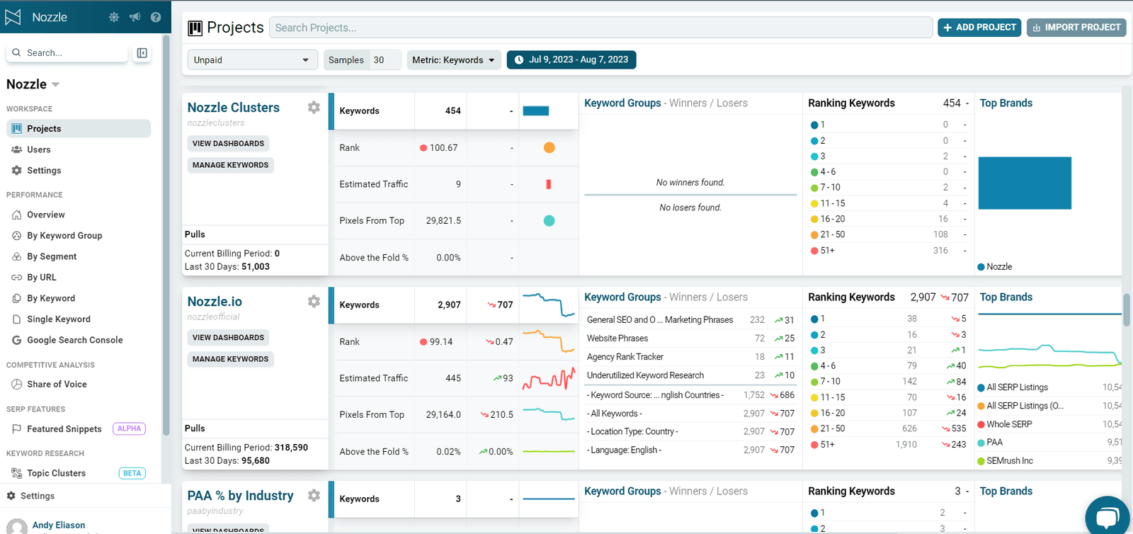Collapse the sidebar panel icon
The height and width of the screenshot is (534, 1133).
point(142,53)
